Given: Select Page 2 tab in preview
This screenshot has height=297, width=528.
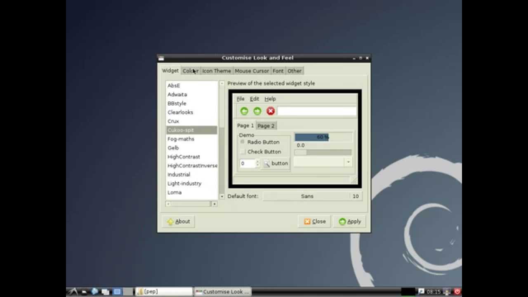Looking at the screenshot, I should click(266, 126).
